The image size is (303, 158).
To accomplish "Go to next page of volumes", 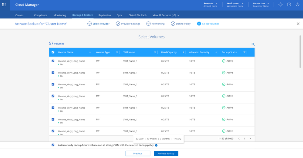I will click(x=250, y=139).
